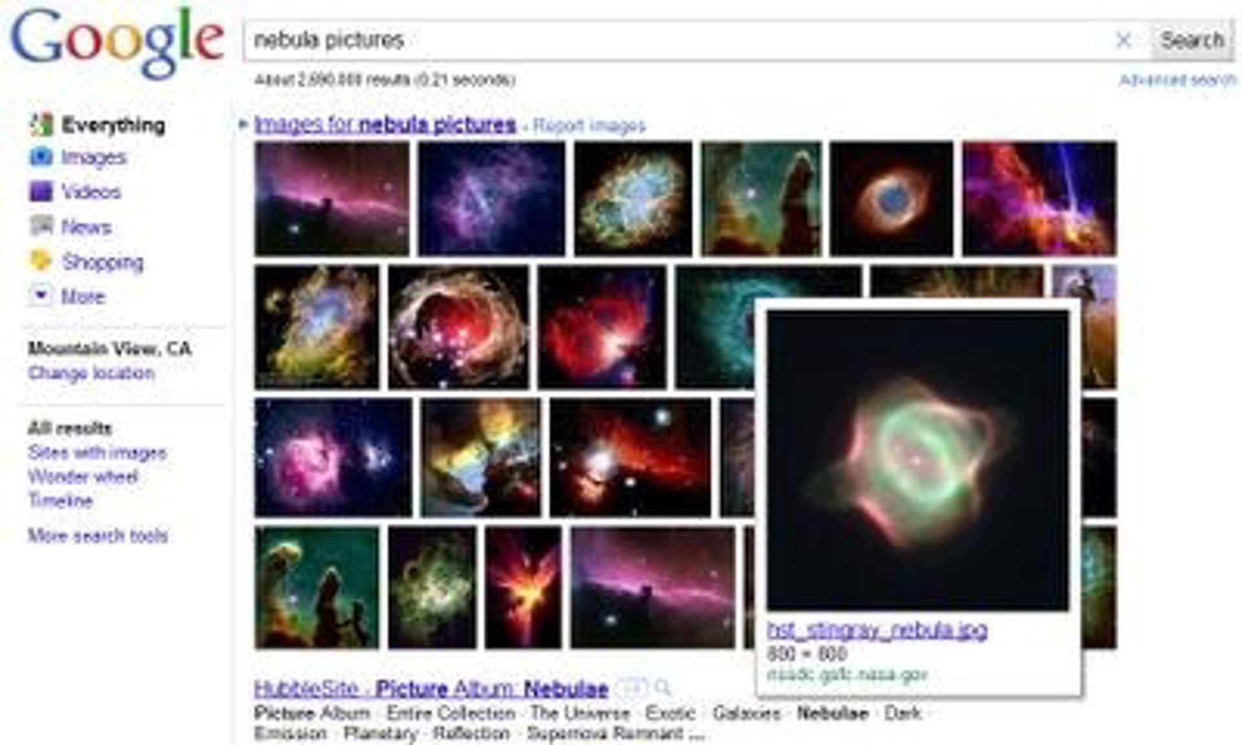
Task: Open the Images camera icon
Action: pos(41,157)
